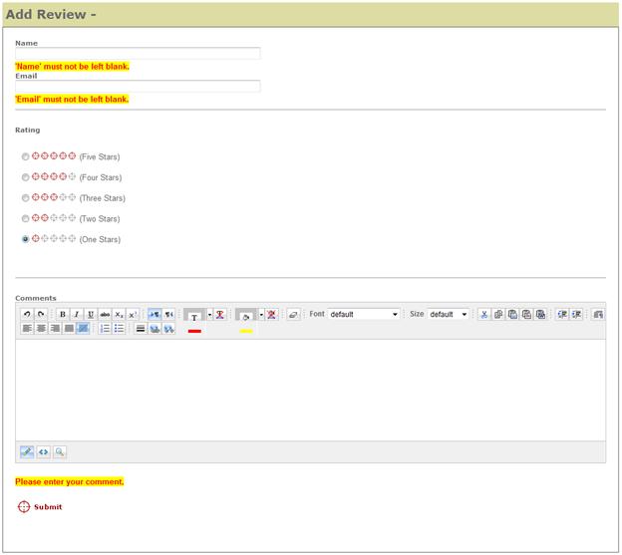Align text right
The image size is (622, 555).
coord(55,328)
